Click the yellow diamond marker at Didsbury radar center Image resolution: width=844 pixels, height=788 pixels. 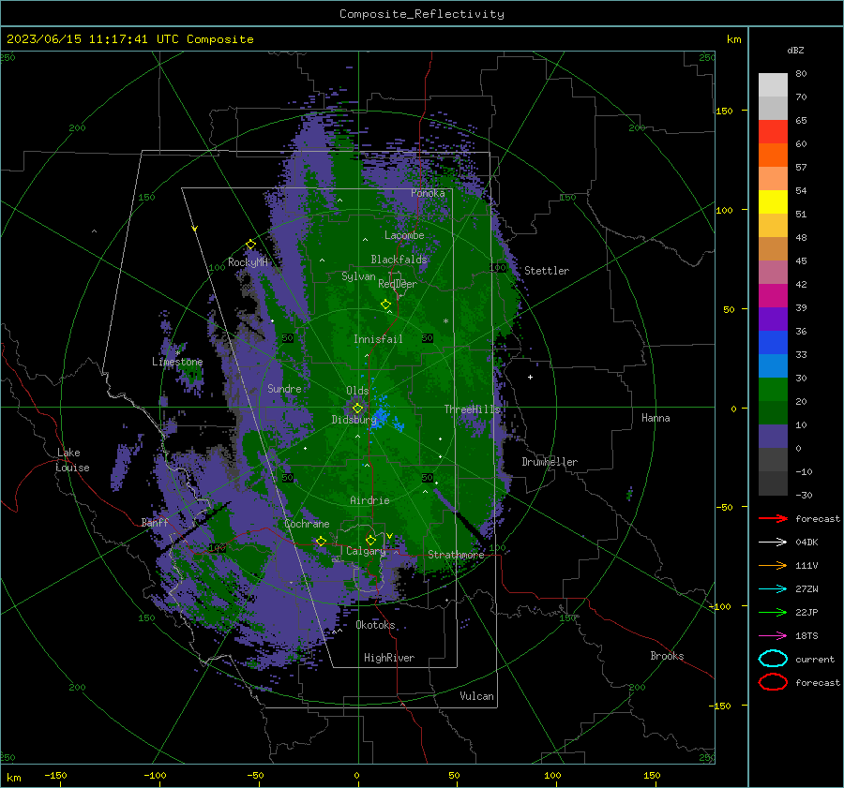pyautogui.click(x=357, y=409)
